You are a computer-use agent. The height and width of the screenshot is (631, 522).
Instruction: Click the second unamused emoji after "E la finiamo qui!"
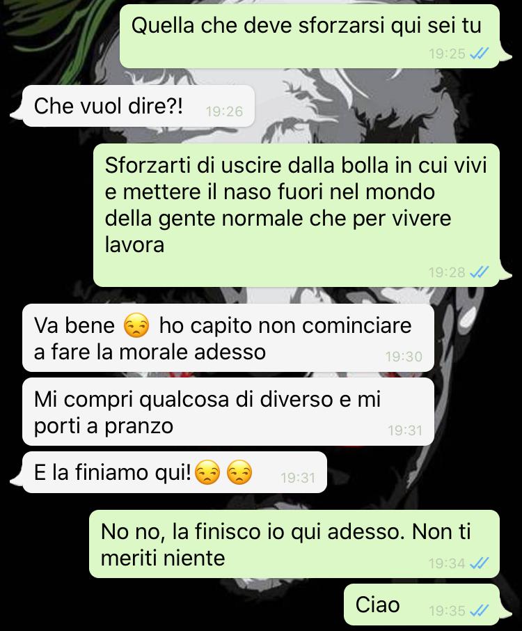pos(239,472)
